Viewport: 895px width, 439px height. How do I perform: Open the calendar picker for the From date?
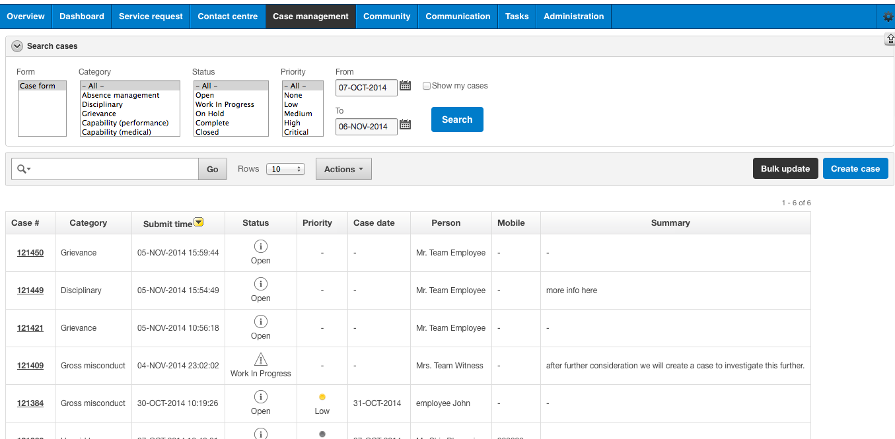[405, 86]
